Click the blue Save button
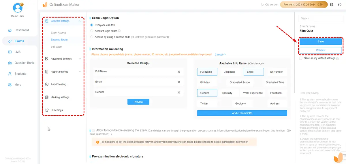346x164 pixels. click(x=321, y=42)
